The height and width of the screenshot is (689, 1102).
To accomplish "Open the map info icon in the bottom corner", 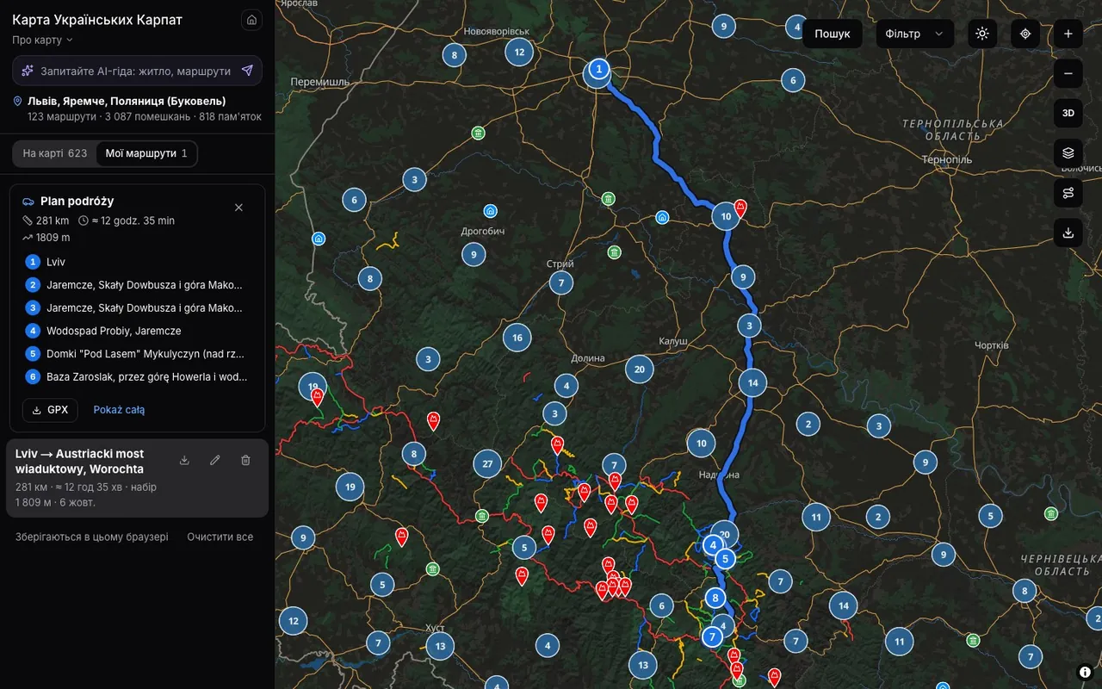I will (1085, 672).
